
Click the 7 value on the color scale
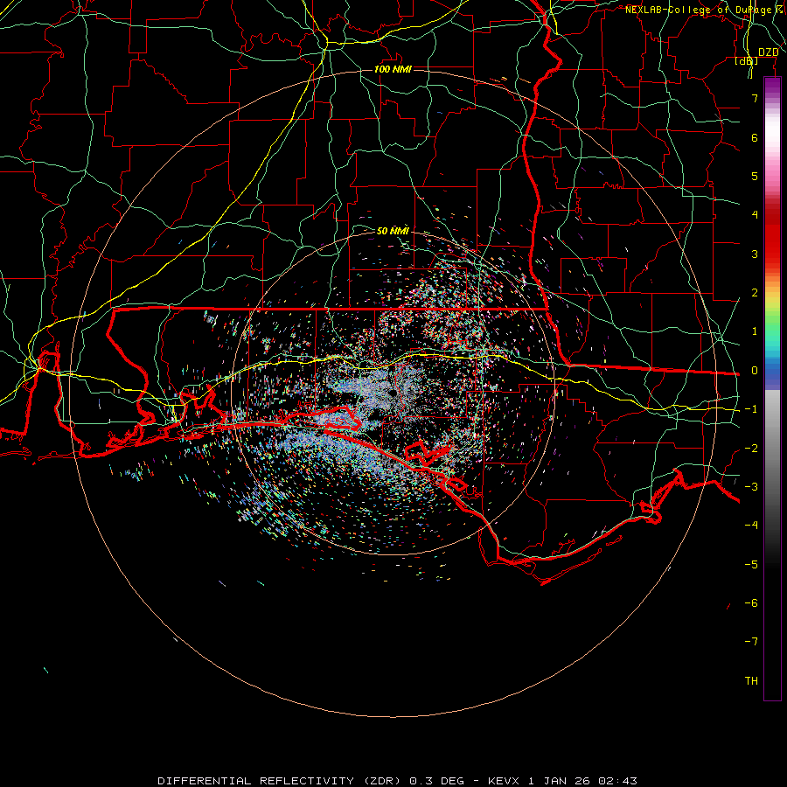tap(755, 98)
